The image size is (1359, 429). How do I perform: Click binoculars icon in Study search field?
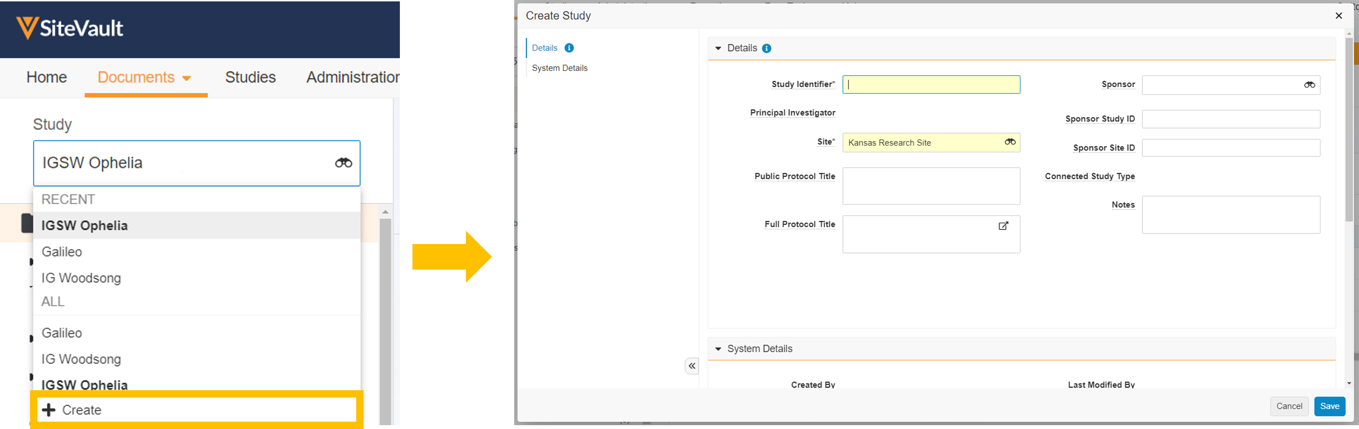tap(343, 163)
